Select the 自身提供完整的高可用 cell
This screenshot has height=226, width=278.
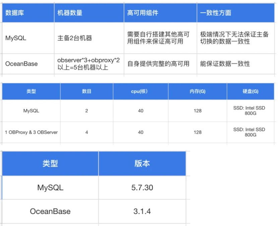click(x=160, y=64)
